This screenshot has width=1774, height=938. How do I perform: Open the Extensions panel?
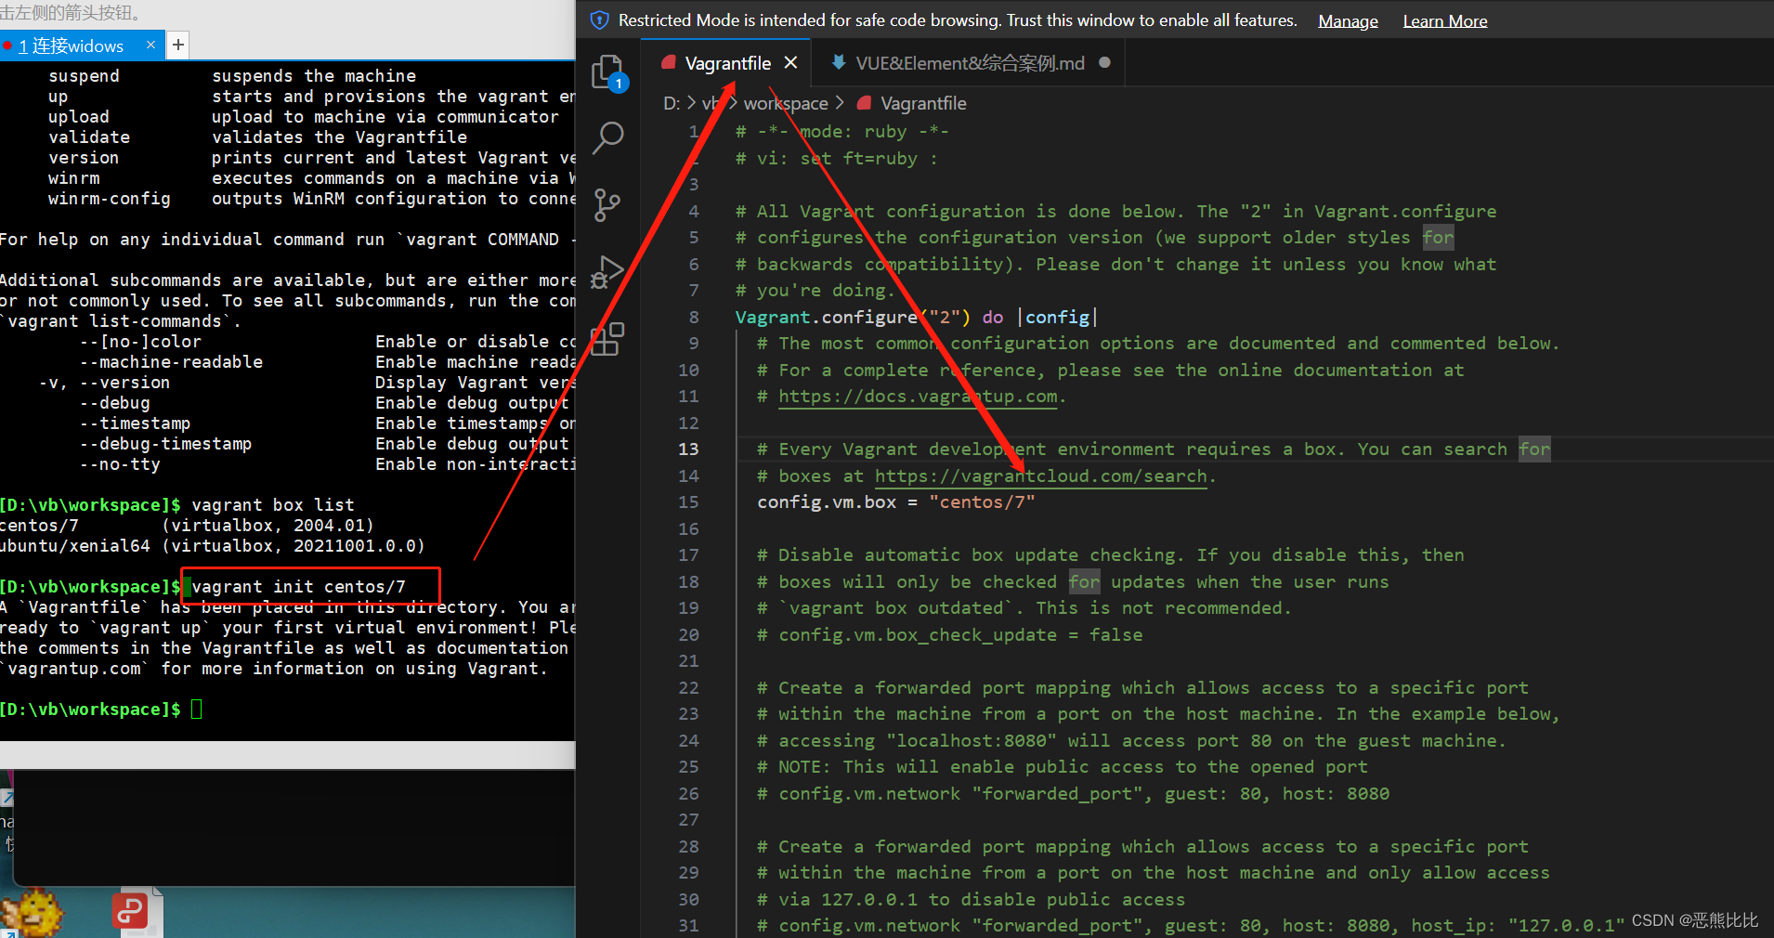click(607, 339)
